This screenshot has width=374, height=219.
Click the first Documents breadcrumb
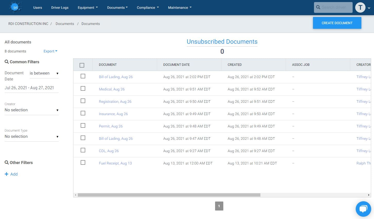[x=65, y=24]
